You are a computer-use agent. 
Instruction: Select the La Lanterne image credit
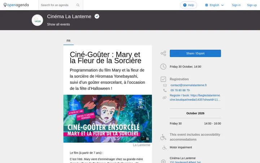(142, 145)
